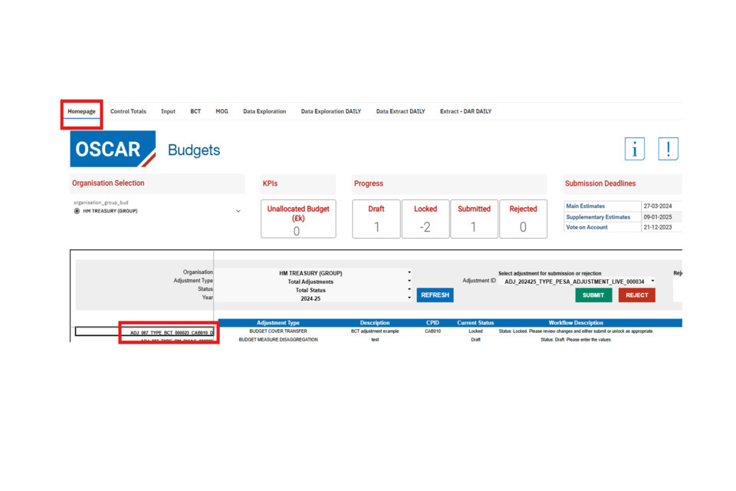Switch to the Homepage tab
The width and height of the screenshot is (736, 491).
(81, 111)
